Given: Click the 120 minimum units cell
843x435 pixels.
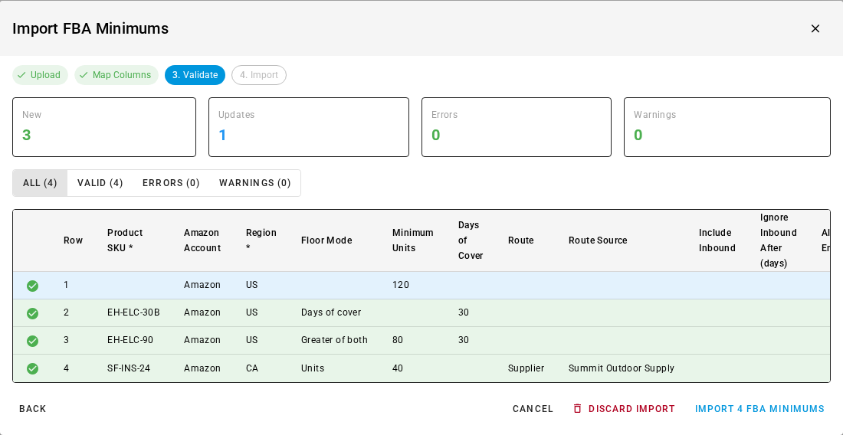Looking at the screenshot, I should (401, 285).
